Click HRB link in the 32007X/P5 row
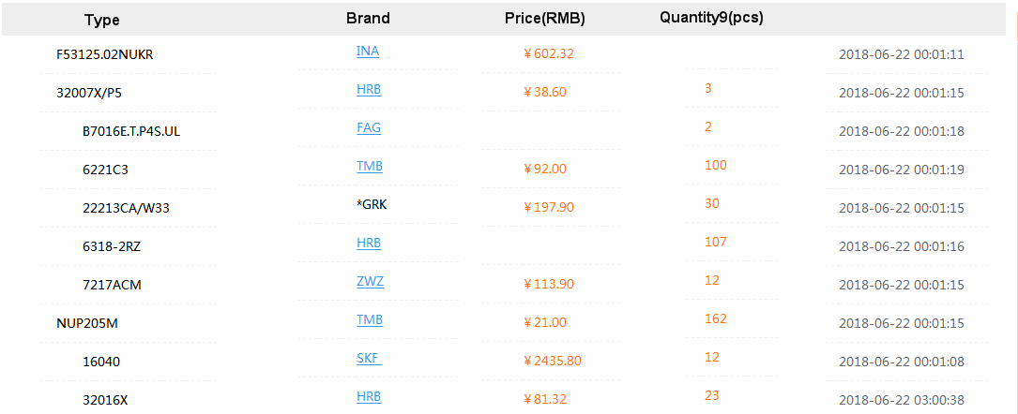Viewport: 1018px width, 414px height. (x=369, y=90)
